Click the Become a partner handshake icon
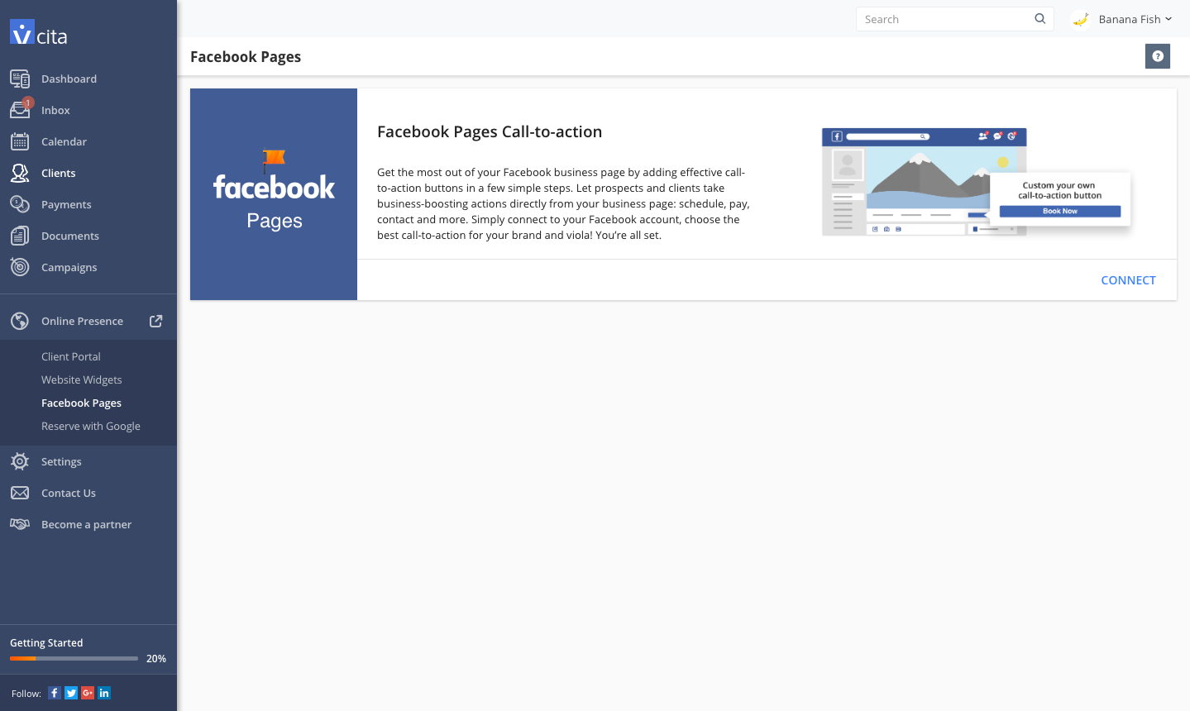The image size is (1190, 711). tap(20, 524)
